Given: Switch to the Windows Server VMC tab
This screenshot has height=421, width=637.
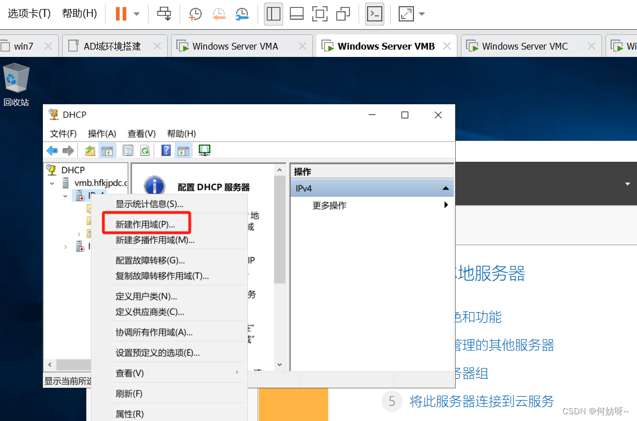Looking at the screenshot, I should (525, 46).
